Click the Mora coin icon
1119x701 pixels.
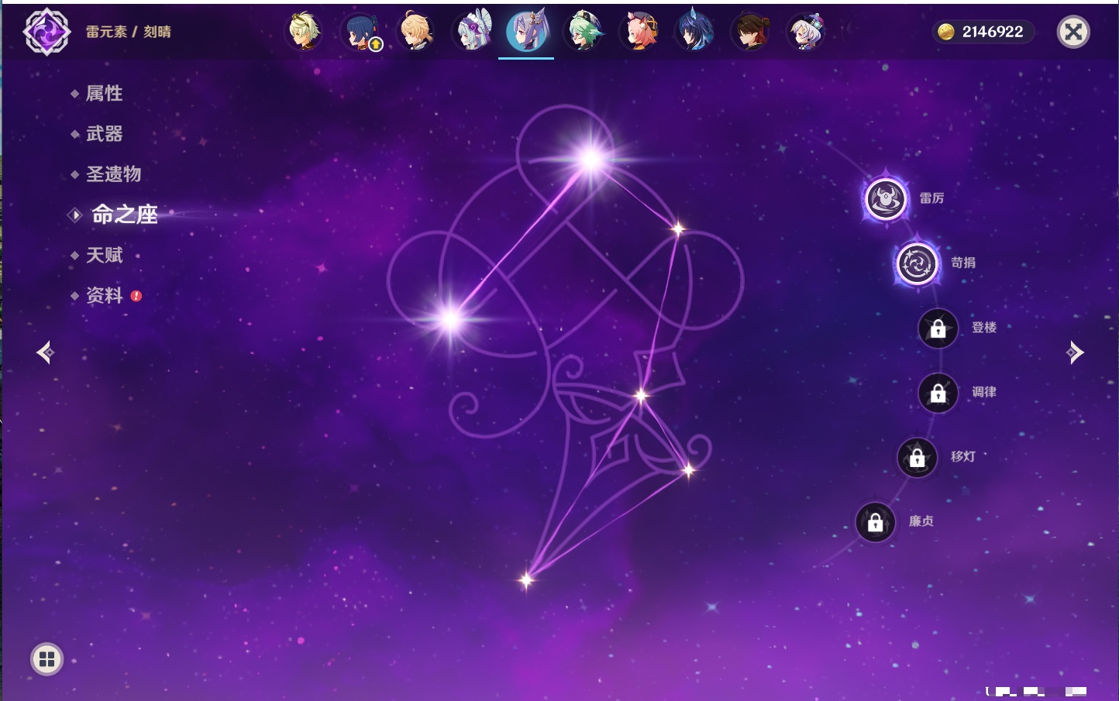(x=945, y=32)
